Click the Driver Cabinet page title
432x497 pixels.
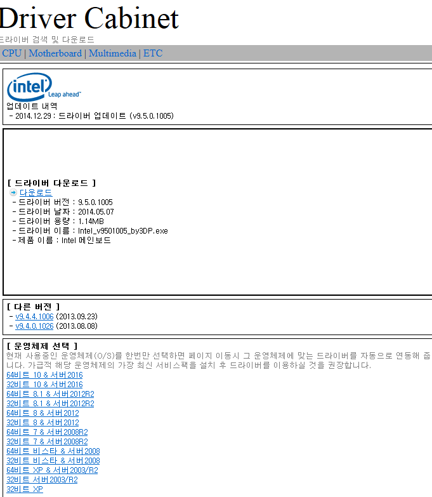[x=89, y=18]
